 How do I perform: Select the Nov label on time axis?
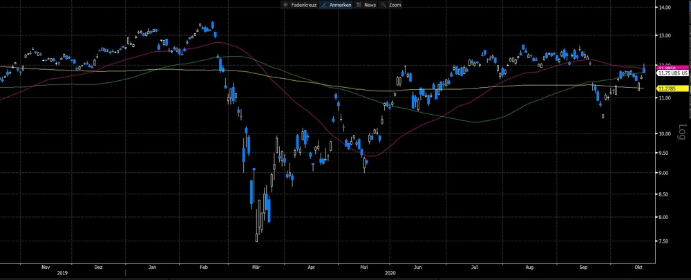[46, 266]
